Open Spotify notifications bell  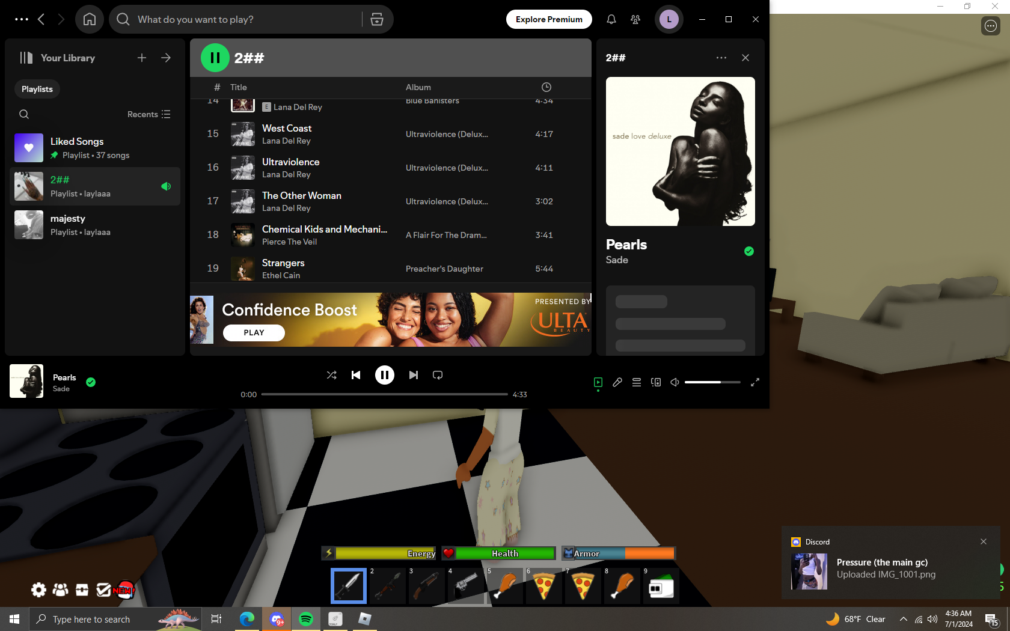click(x=611, y=19)
